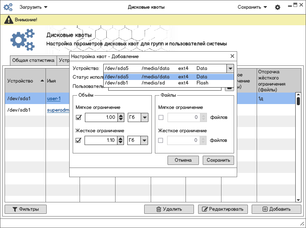Uncheck the volume soft limit checkbox
This screenshot has width=306, height=228.
79,117
